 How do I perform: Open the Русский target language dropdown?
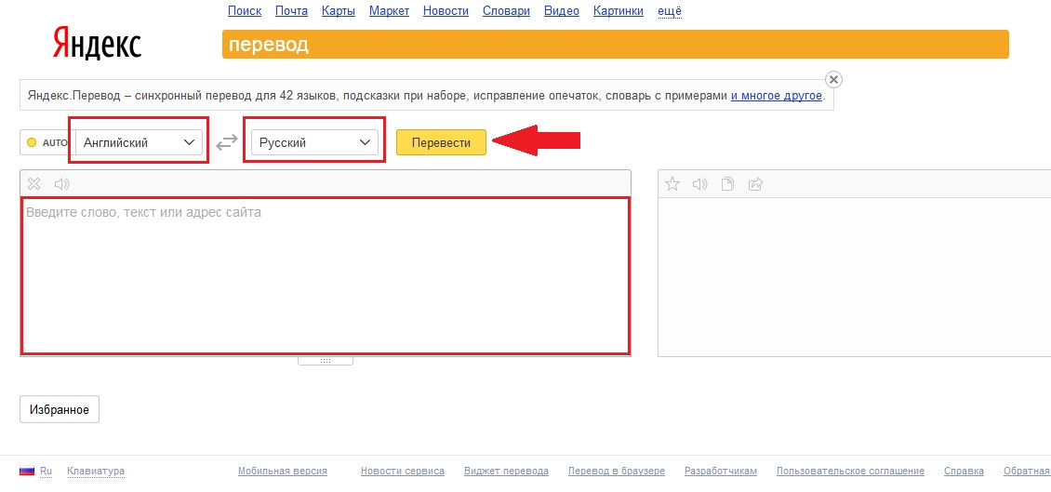click(314, 142)
